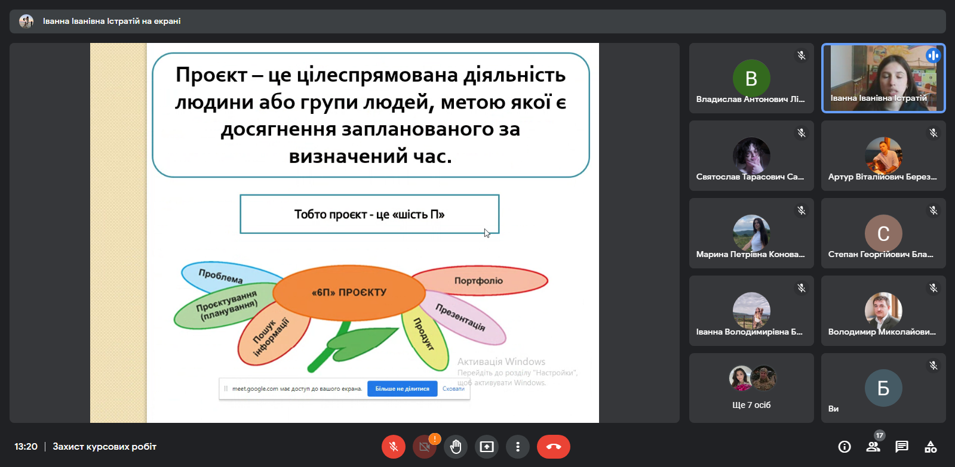Click the clock showing 13:20
The width and height of the screenshot is (955, 467).
coord(26,447)
